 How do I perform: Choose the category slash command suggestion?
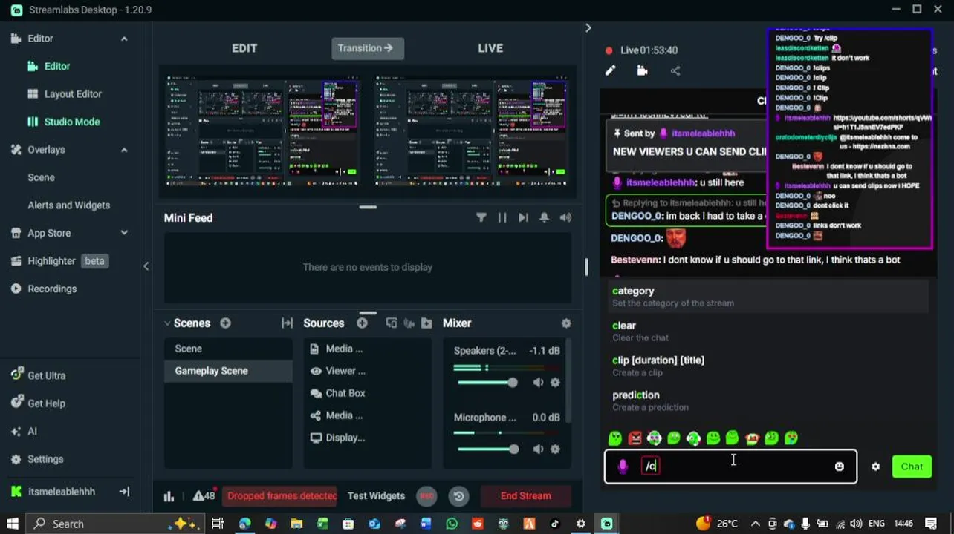click(x=769, y=297)
